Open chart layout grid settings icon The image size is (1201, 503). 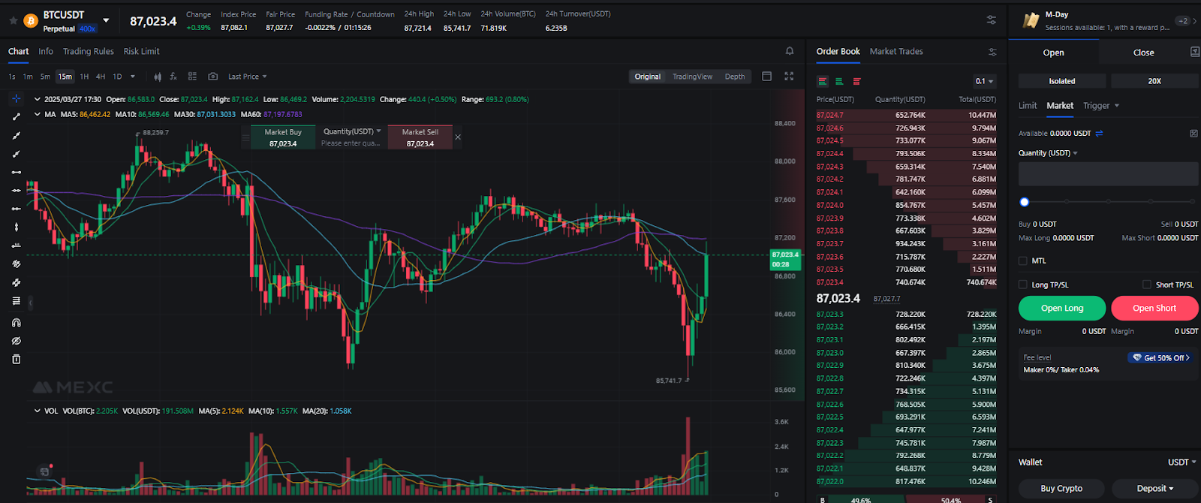(192, 77)
